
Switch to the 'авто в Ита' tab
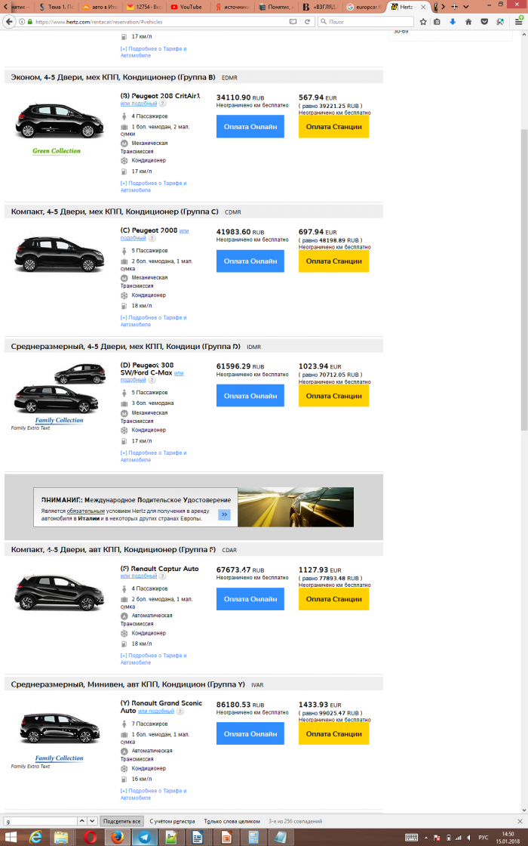pyautogui.click(x=100, y=7)
